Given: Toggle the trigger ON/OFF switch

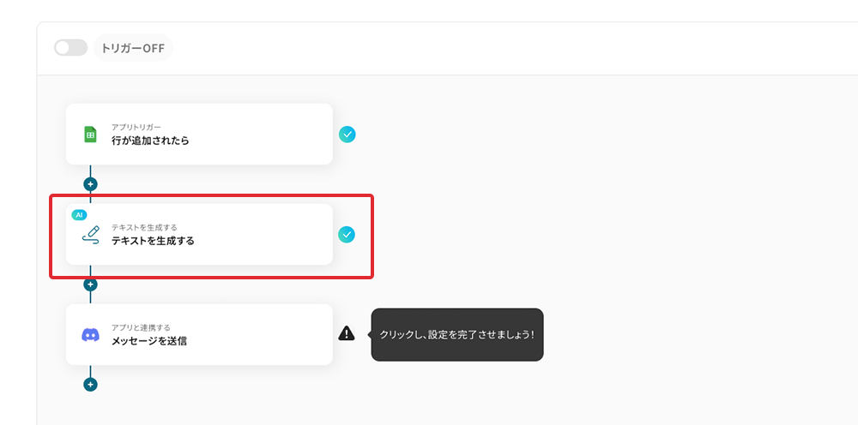Looking at the screenshot, I should pos(70,48).
